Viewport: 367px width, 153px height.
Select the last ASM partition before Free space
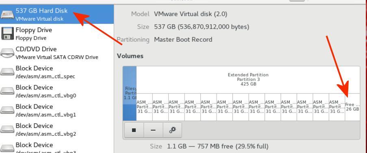click(x=337, y=107)
